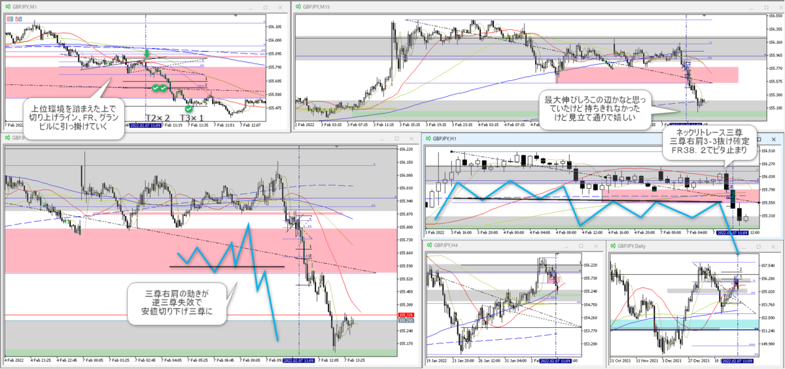Screen dimensions: 785x369
Task: Select the green check mark above T3×1
Action: point(188,108)
